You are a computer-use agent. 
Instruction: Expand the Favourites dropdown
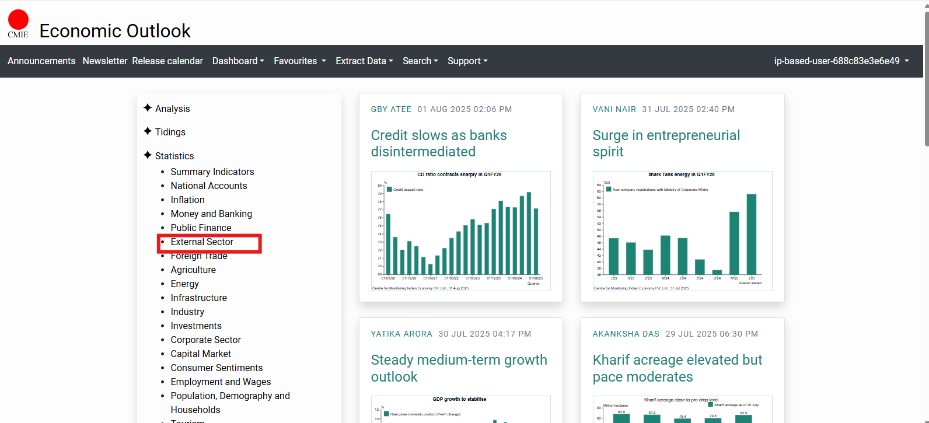299,61
